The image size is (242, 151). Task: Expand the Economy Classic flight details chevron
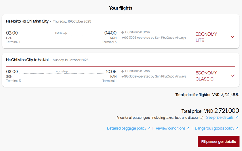[232, 76]
